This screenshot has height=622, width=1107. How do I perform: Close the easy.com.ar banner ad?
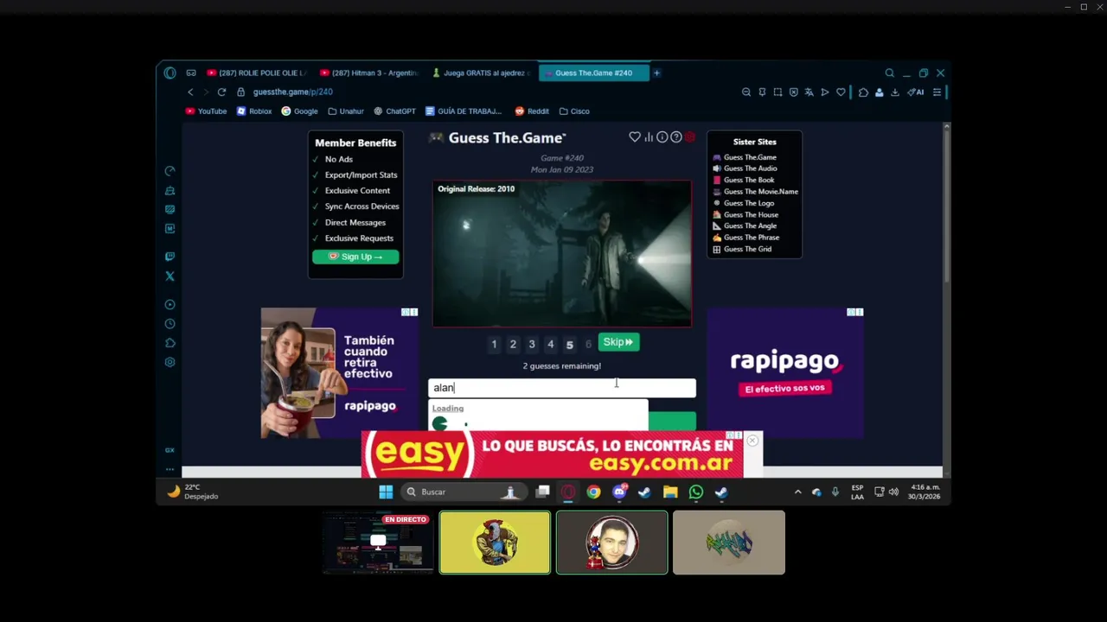click(x=752, y=441)
